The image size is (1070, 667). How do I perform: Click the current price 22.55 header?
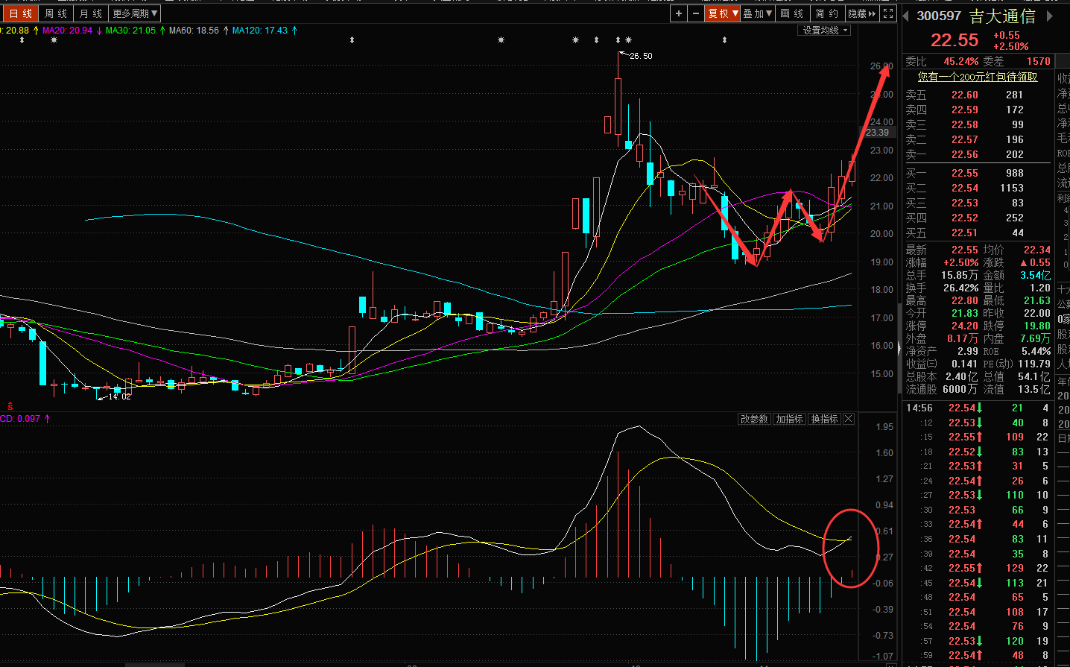coord(955,40)
